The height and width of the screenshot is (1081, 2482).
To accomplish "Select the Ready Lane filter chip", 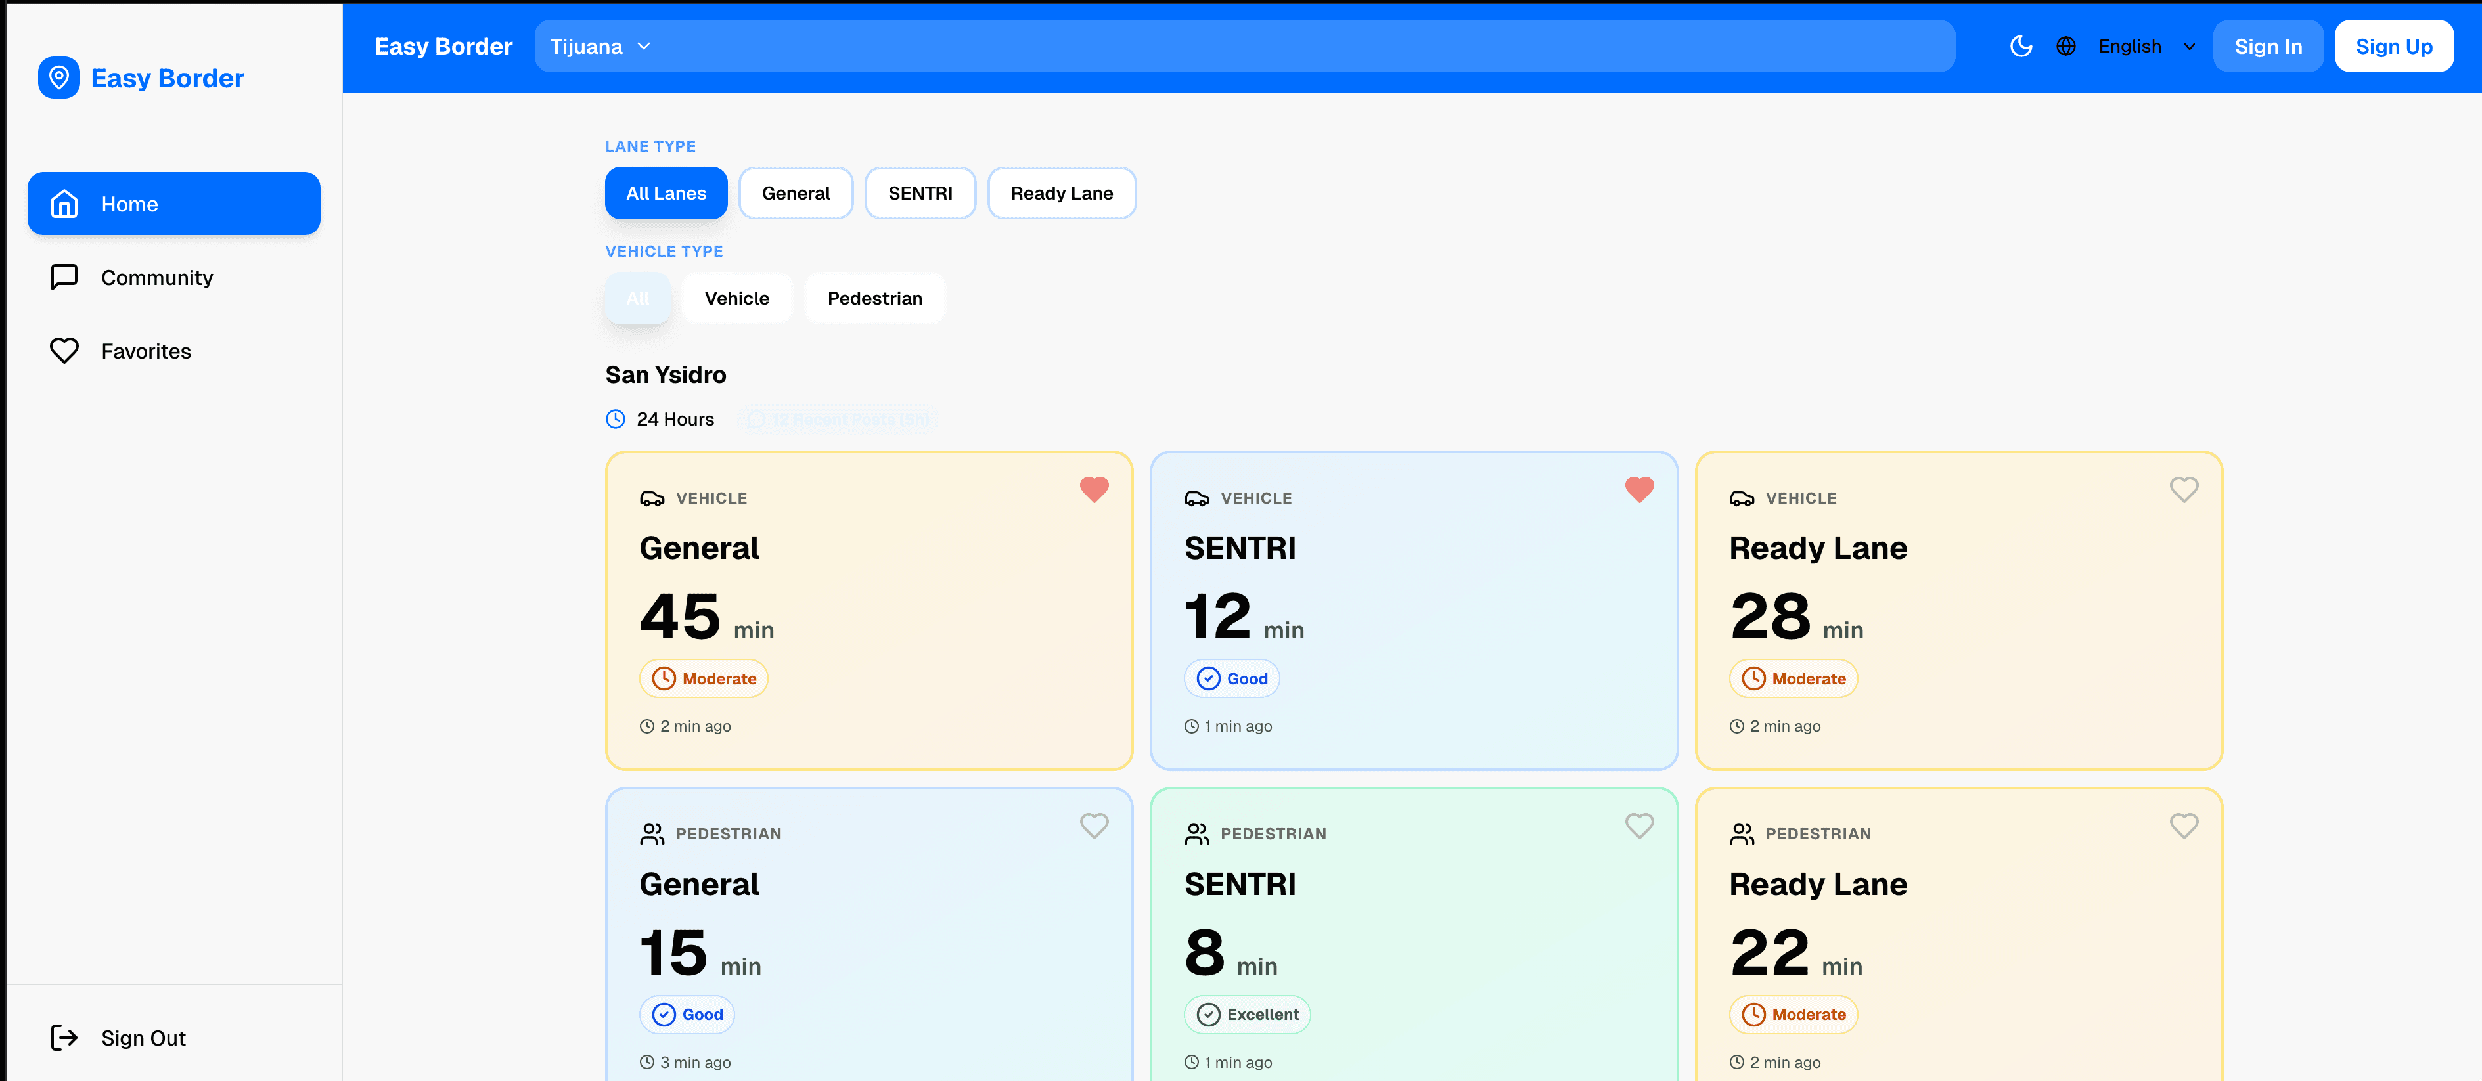I will click(x=1061, y=192).
